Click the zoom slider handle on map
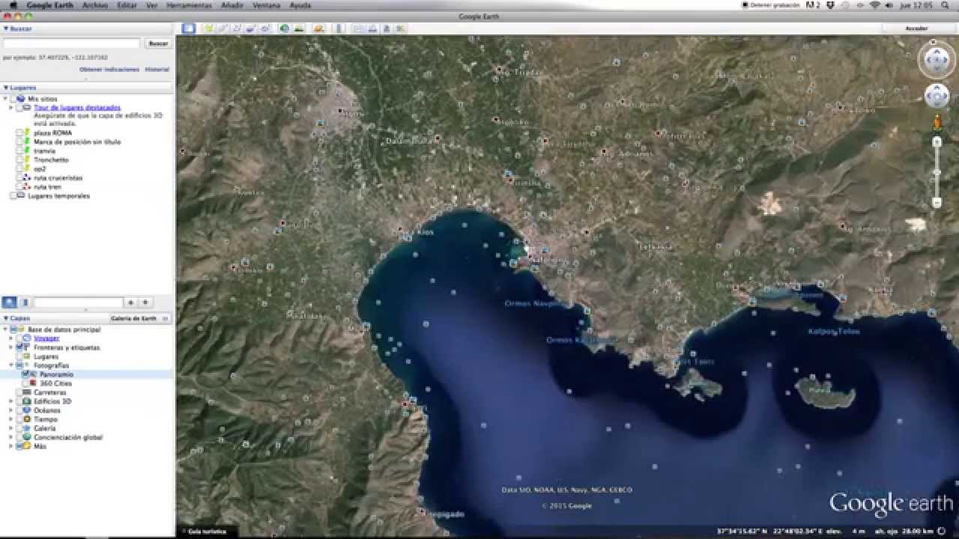The image size is (959, 539). point(937,173)
